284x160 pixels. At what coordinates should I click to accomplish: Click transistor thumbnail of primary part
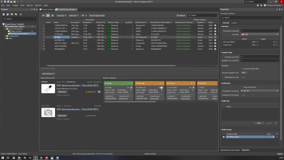pos(48,89)
